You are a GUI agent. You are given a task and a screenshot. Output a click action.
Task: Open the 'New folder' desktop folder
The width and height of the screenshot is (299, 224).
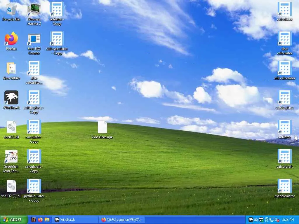coord(11,71)
